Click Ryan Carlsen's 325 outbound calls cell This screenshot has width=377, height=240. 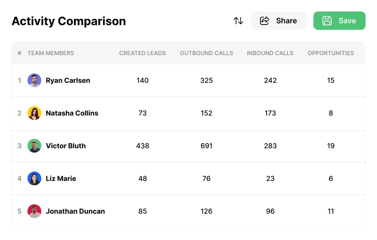pos(206,81)
